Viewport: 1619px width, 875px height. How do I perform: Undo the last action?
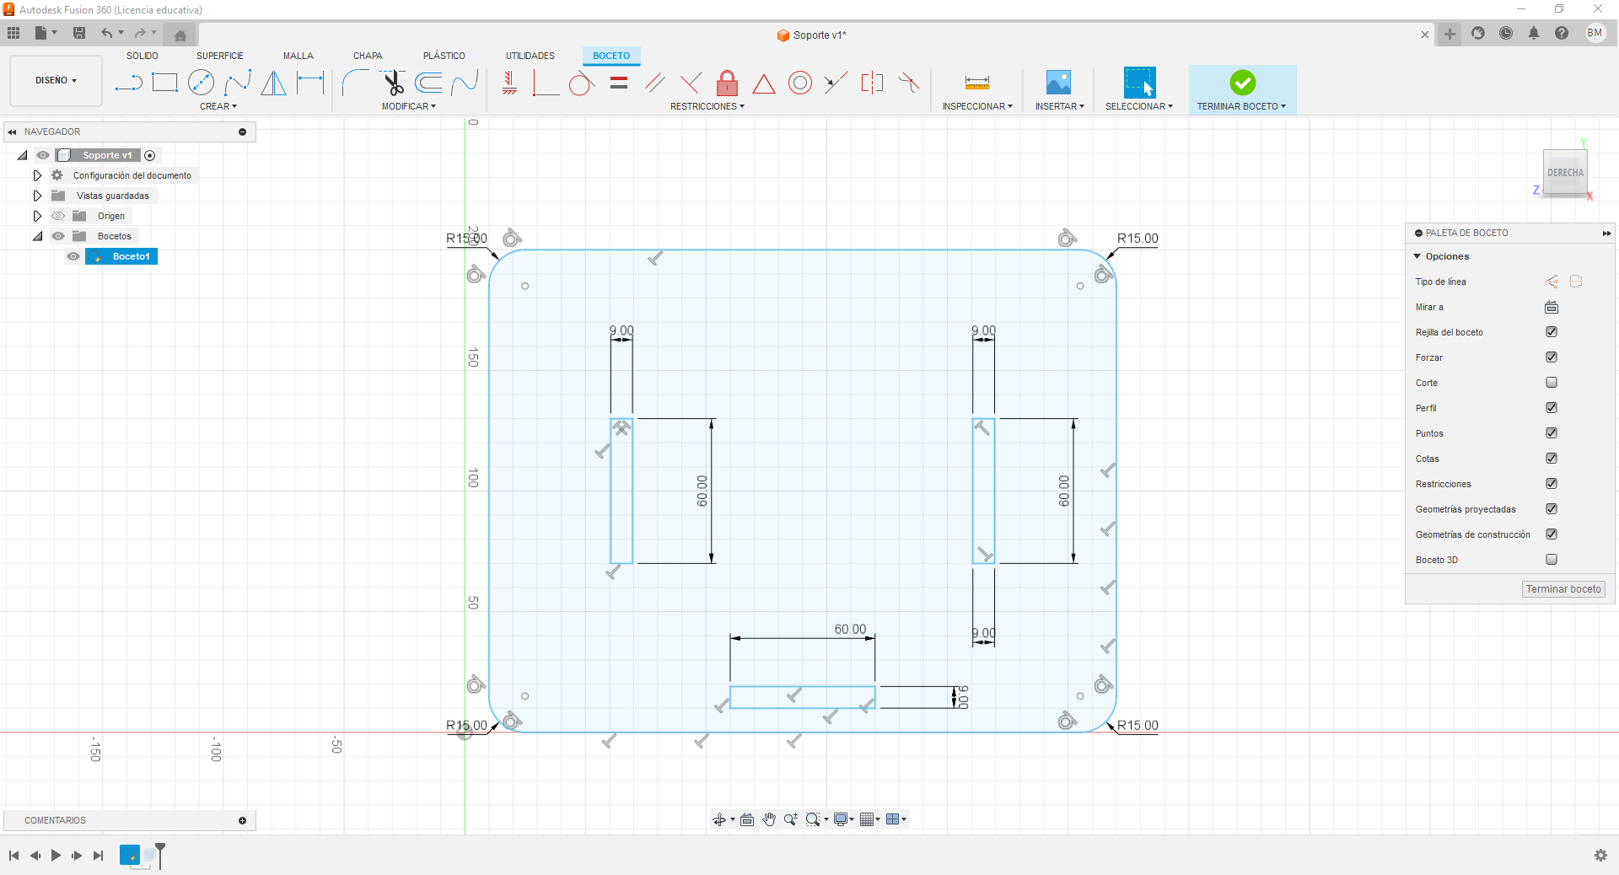coord(107,33)
